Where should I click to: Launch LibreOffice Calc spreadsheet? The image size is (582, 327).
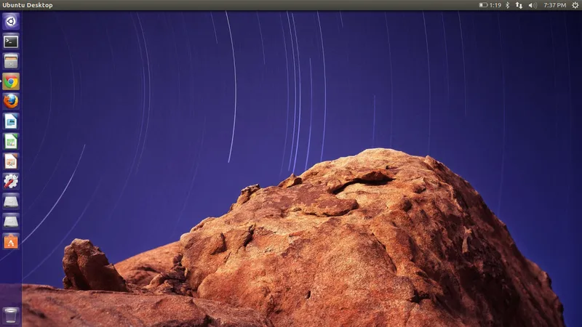11,141
